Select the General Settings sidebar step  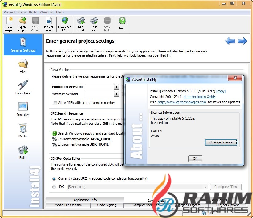pos(23,45)
